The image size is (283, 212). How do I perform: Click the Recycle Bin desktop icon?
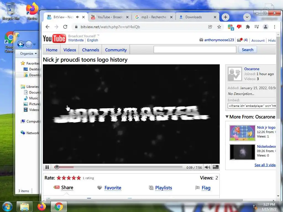(x=11, y=11)
